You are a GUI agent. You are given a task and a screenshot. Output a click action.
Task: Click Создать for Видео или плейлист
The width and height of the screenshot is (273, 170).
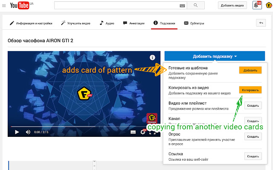click(x=253, y=105)
